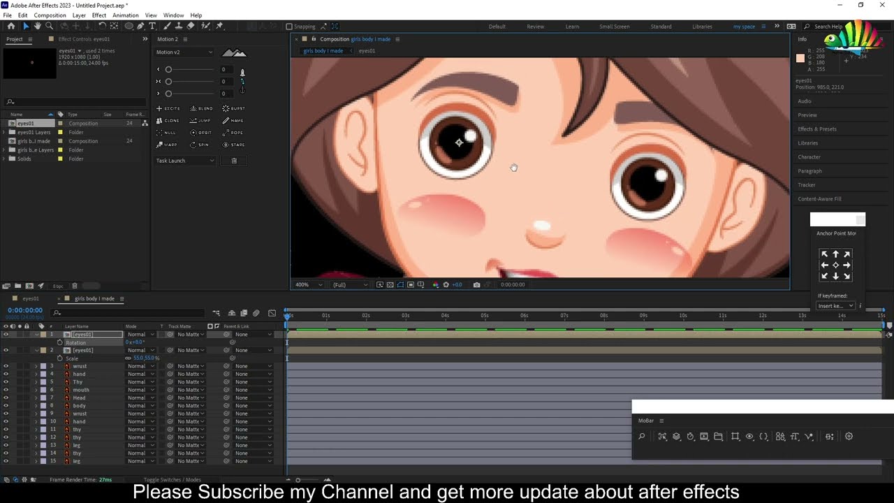
Task: Select the Brush tool
Action: [x=167, y=26]
